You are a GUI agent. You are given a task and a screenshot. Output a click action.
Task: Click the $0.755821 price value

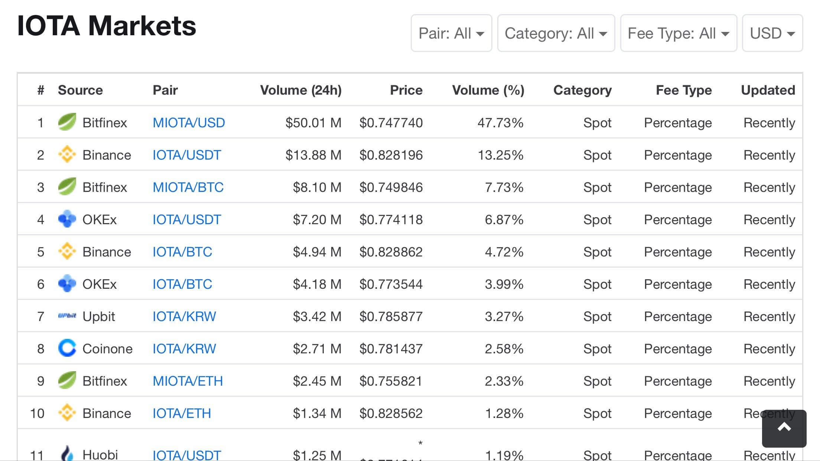click(x=391, y=381)
